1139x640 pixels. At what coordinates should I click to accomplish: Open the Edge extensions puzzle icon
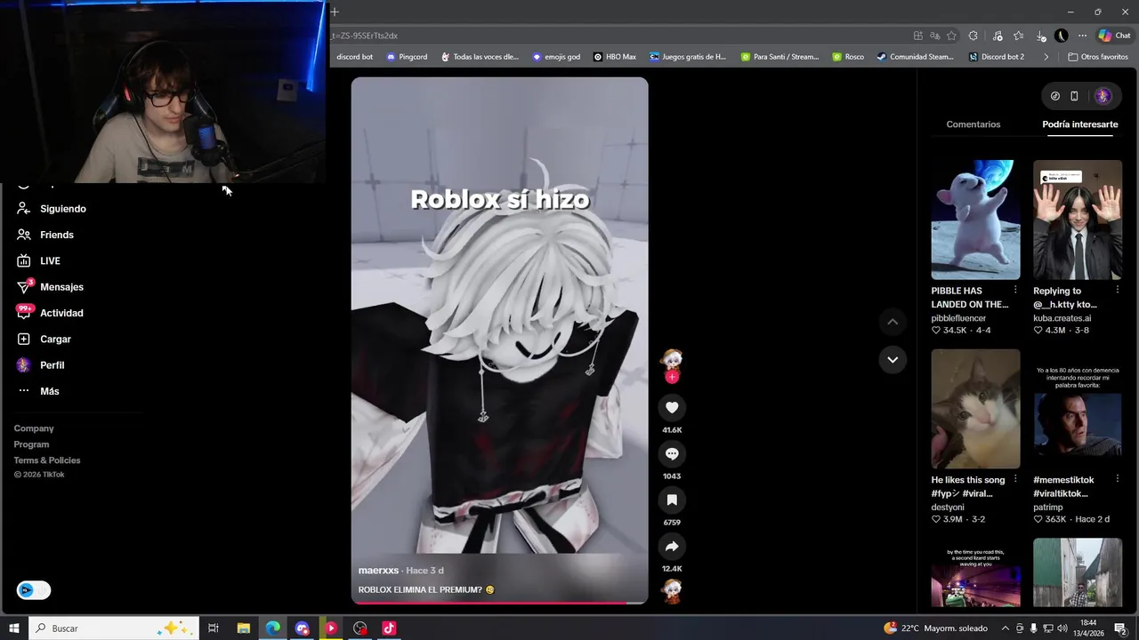pyautogui.click(x=973, y=36)
